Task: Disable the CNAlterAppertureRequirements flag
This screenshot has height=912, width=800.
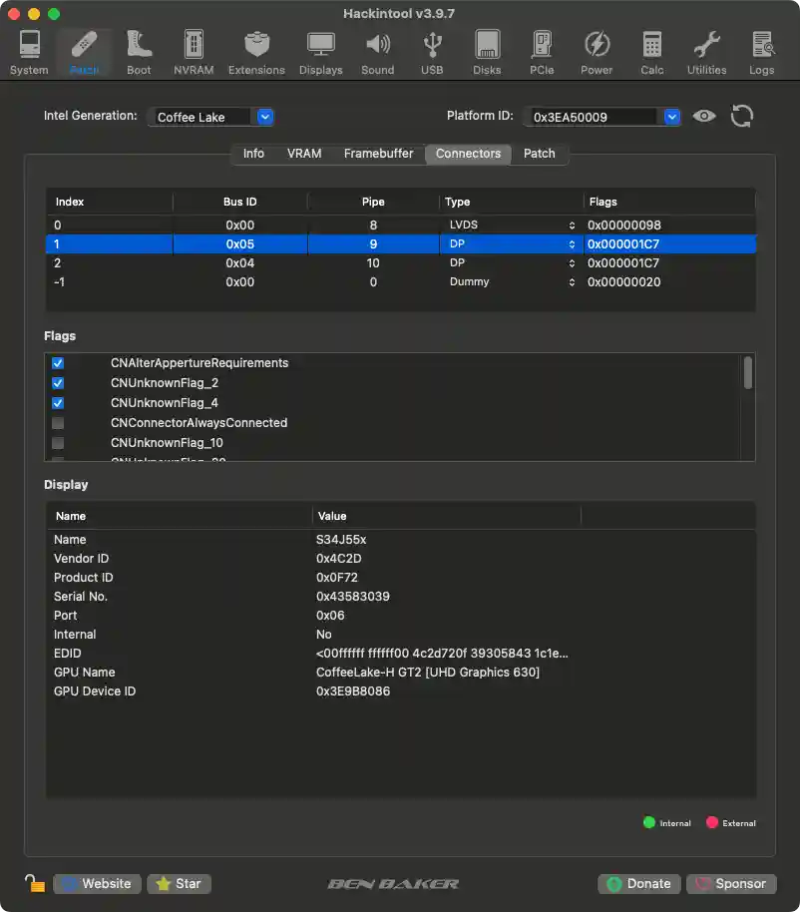Action: 57,362
